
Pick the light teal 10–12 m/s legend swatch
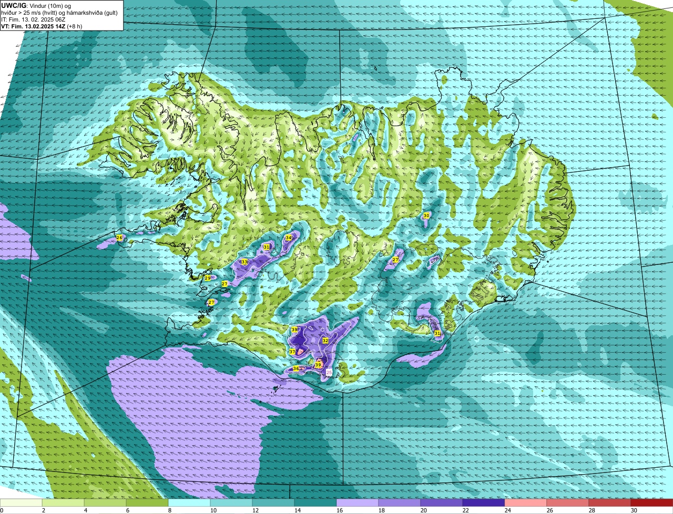click(x=231, y=502)
